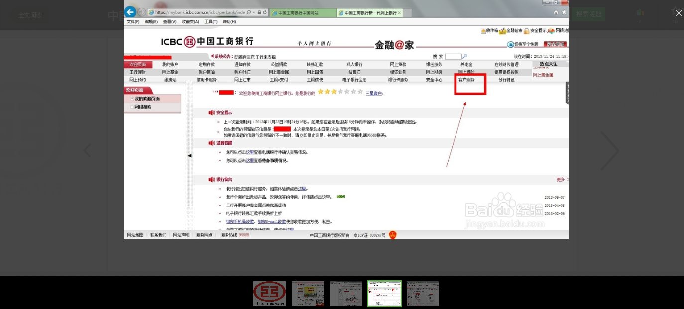Click the magnifier icon beside 搜索 box
This screenshot has width=684, height=309.
pos(465,57)
